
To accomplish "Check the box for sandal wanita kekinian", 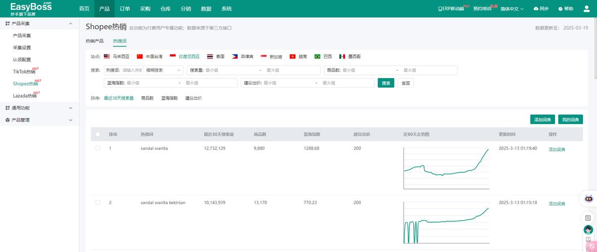I will pos(98,203).
